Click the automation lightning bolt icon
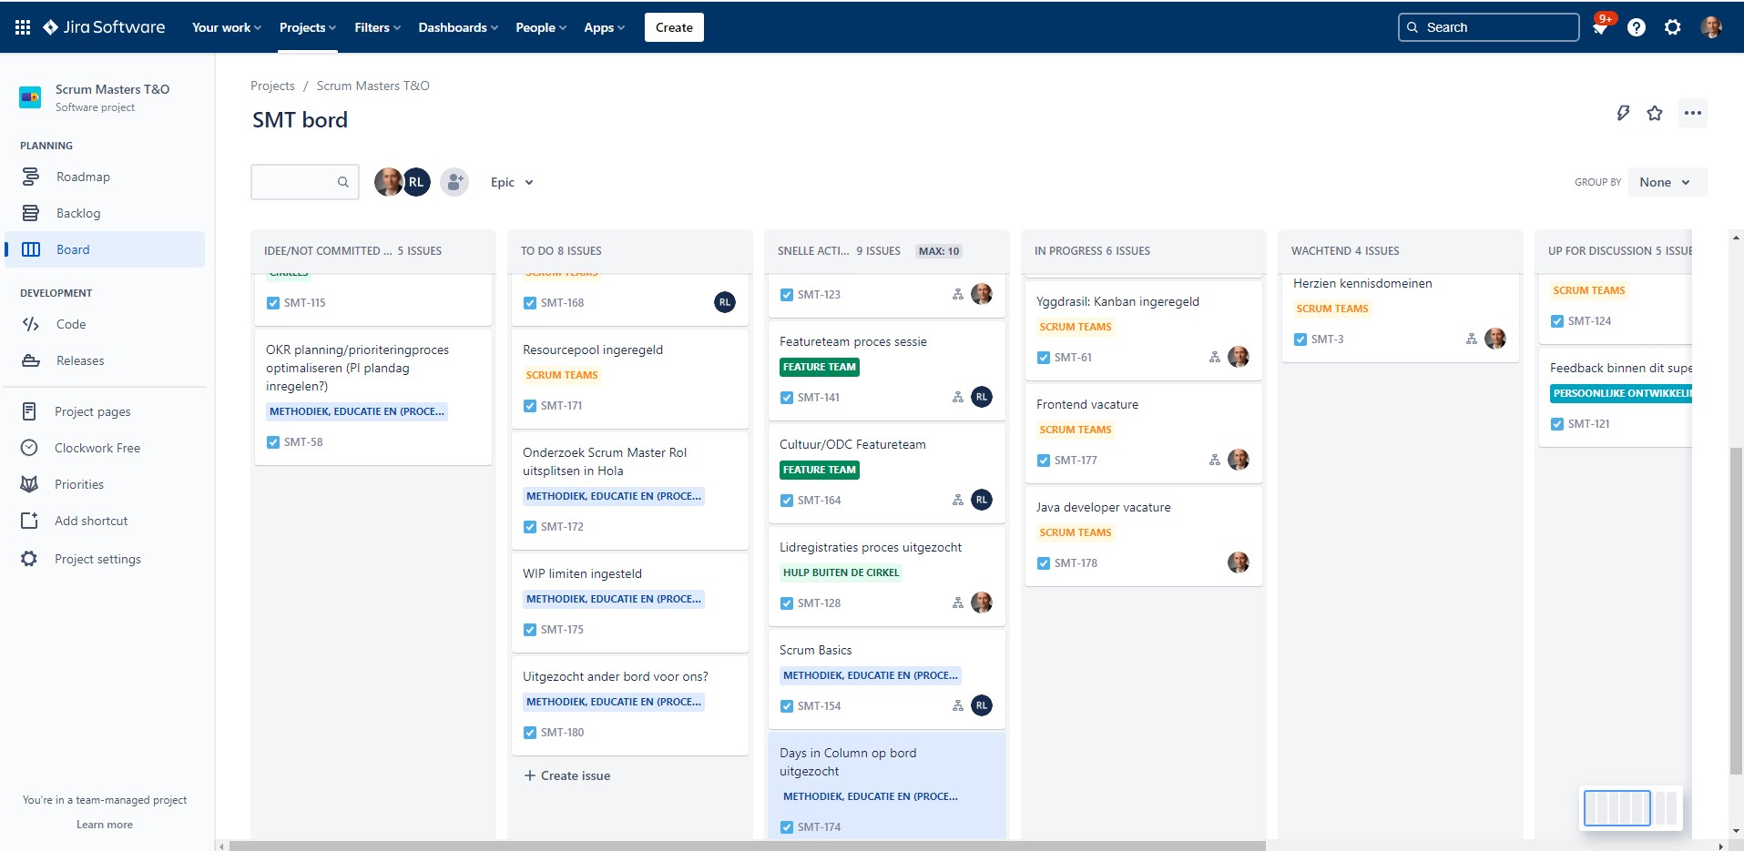Image resolution: width=1744 pixels, height=851 pixels. pos(1623,112)
